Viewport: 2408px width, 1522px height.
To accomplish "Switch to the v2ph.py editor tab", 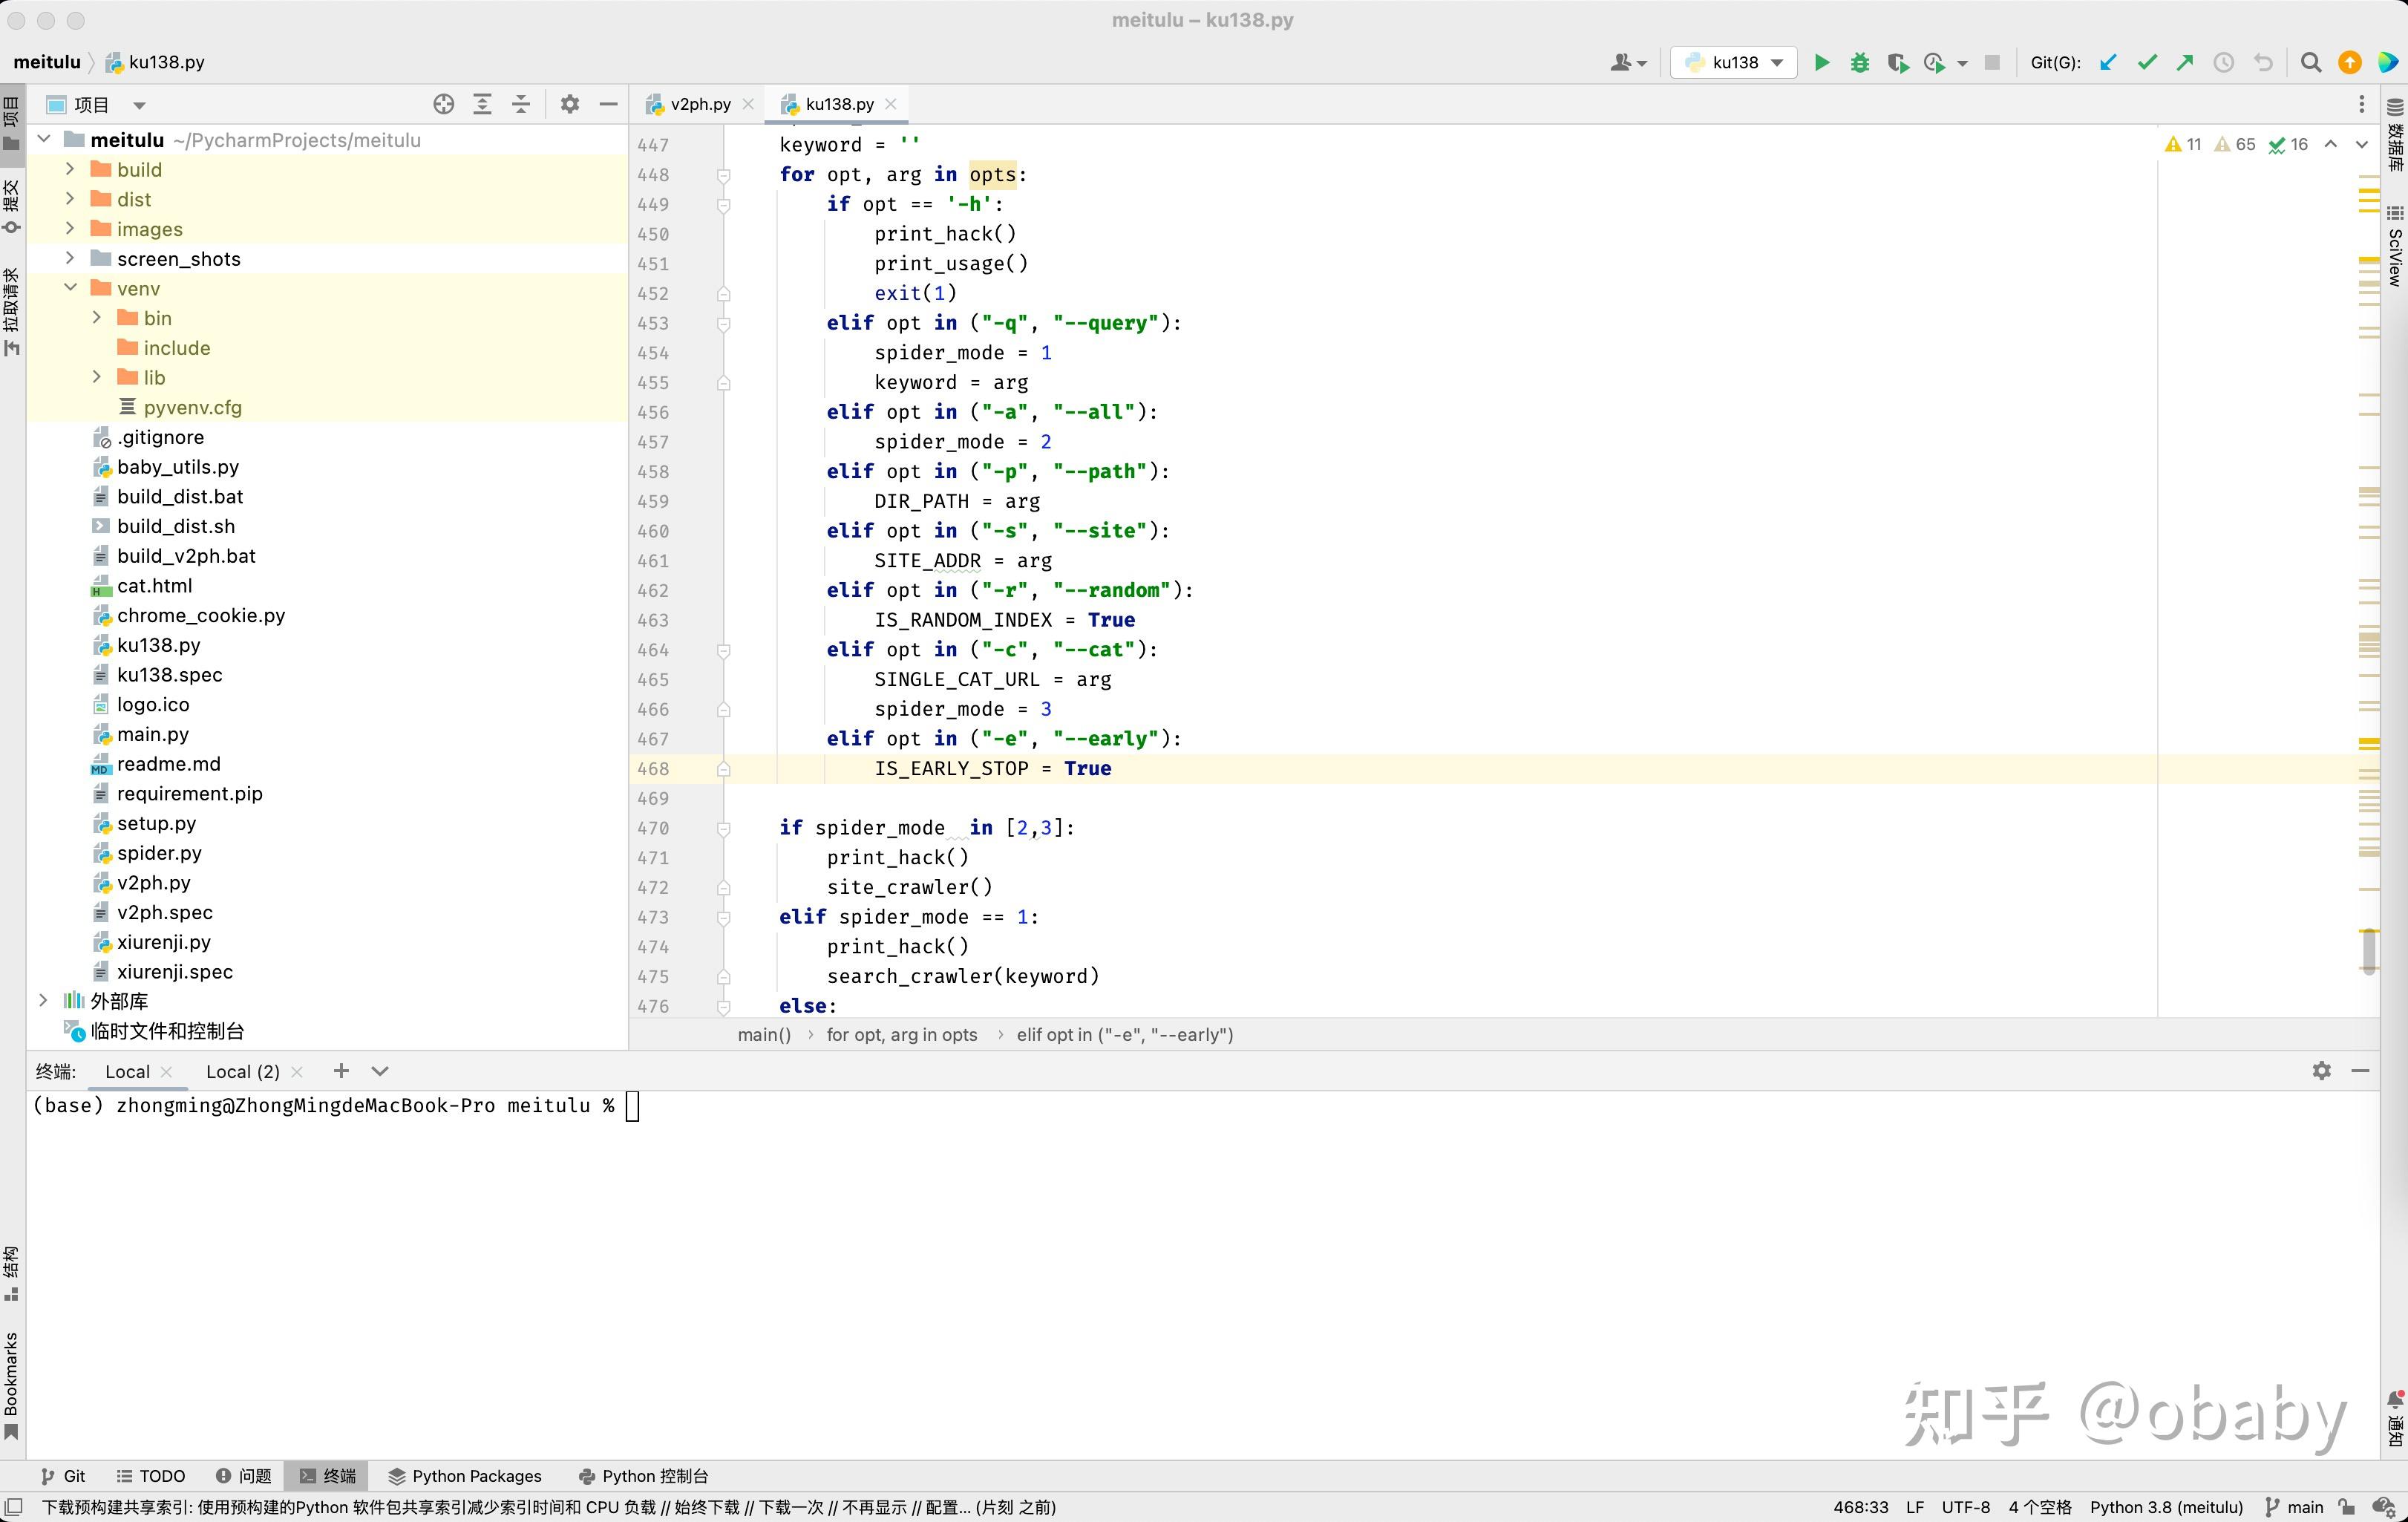I will [699, 104].
